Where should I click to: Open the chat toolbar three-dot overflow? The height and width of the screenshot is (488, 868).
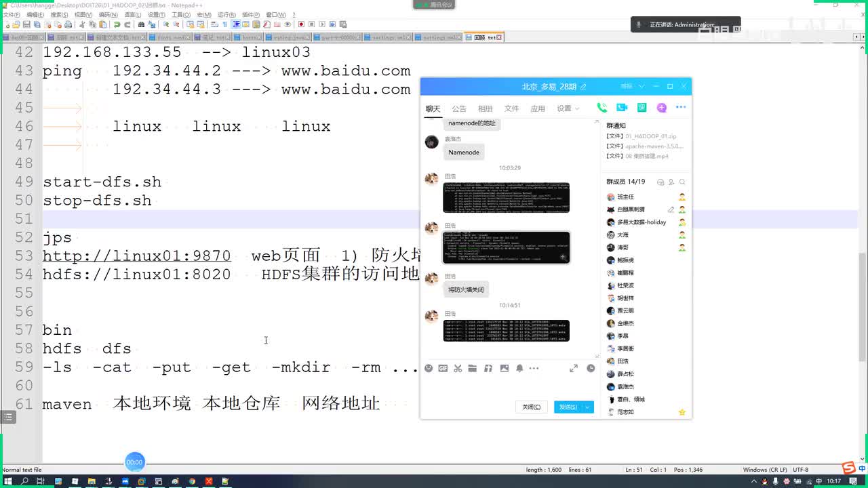(534, 368)
